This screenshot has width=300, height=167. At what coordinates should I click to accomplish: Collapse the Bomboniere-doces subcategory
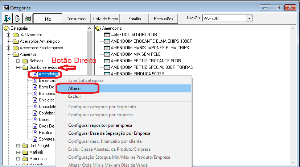[x=18, y=67]
